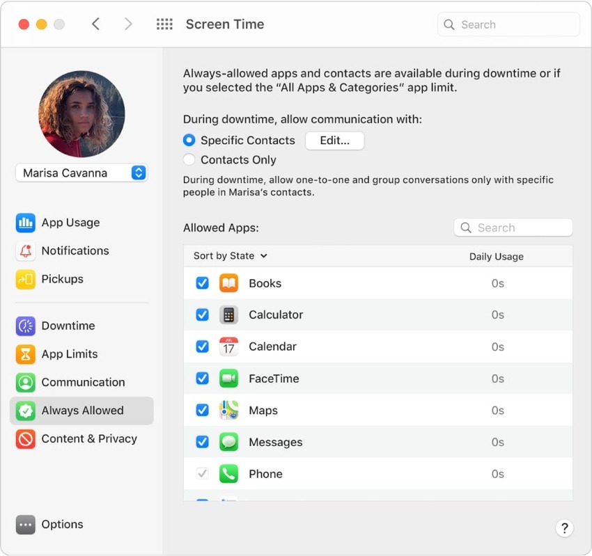Expand the Sort by State menu
Screen dimensions: 592x556
coord(230,256)
